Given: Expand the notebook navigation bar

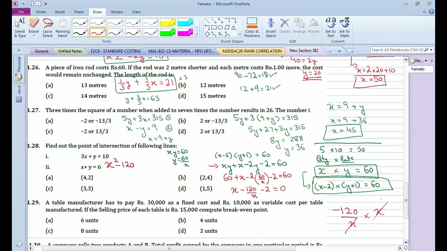Looking at the screenshot, I should click(x=19, y=50).
